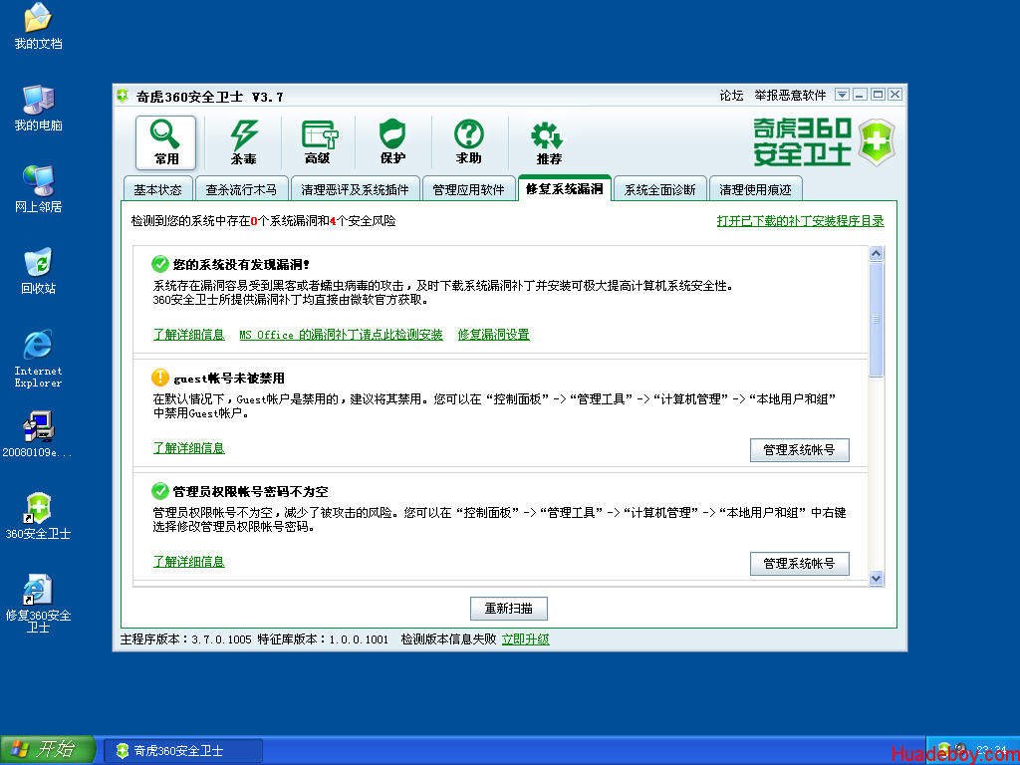Select 修复系统漏洞 tab
This screenshot has width=1020, height=765.
[x=564, y=188]
